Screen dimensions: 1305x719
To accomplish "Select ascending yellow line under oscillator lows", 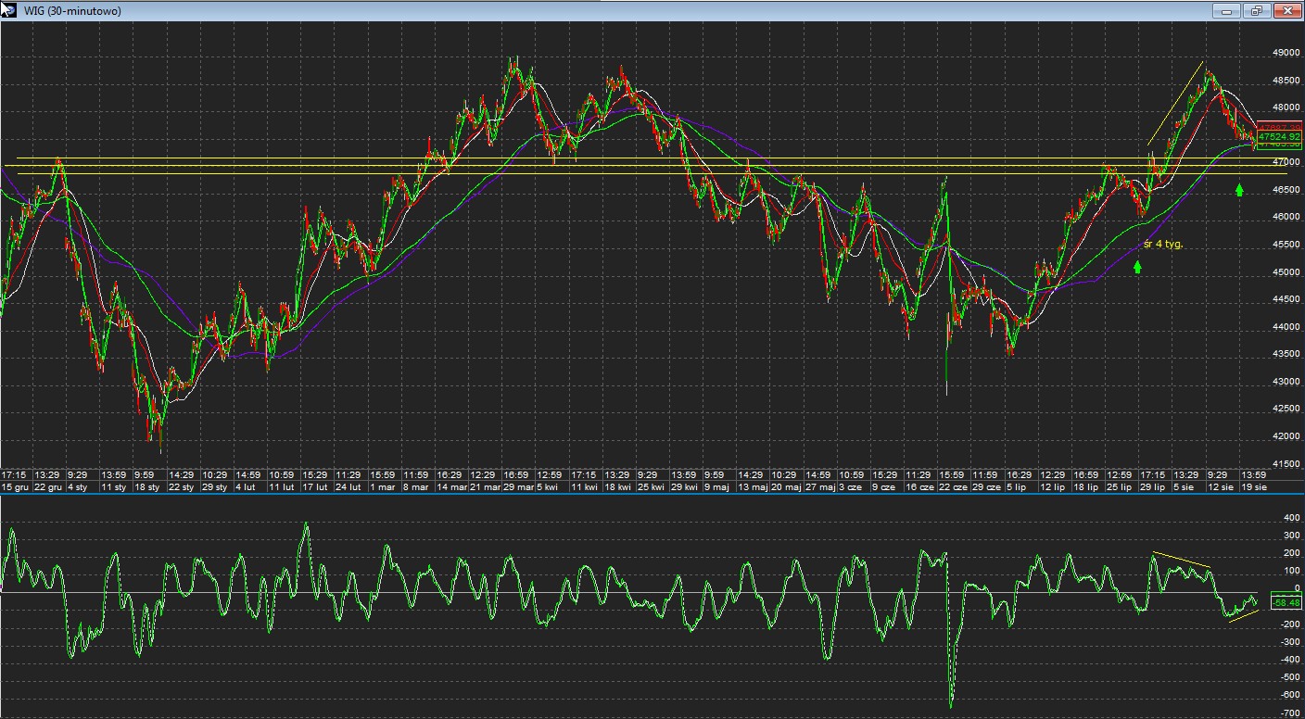I will coord(1243,615).
